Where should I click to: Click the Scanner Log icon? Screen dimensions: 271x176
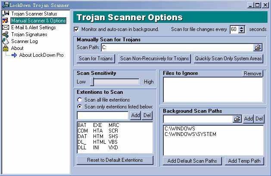[x=6, y=41]
